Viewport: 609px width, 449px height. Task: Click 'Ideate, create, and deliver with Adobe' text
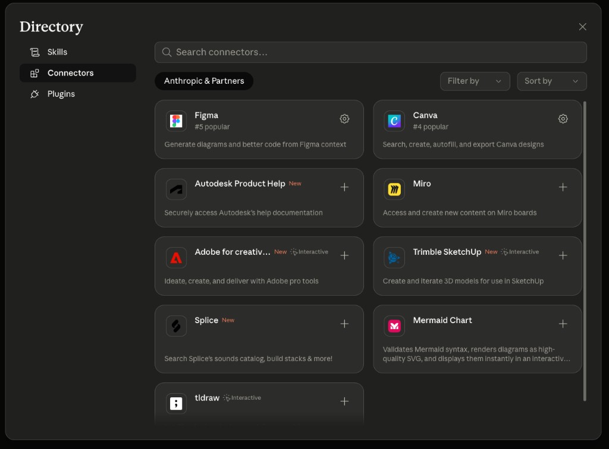(x=241, y=281)
